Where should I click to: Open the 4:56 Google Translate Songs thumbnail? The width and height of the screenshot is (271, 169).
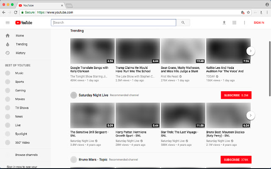point(92,51)
